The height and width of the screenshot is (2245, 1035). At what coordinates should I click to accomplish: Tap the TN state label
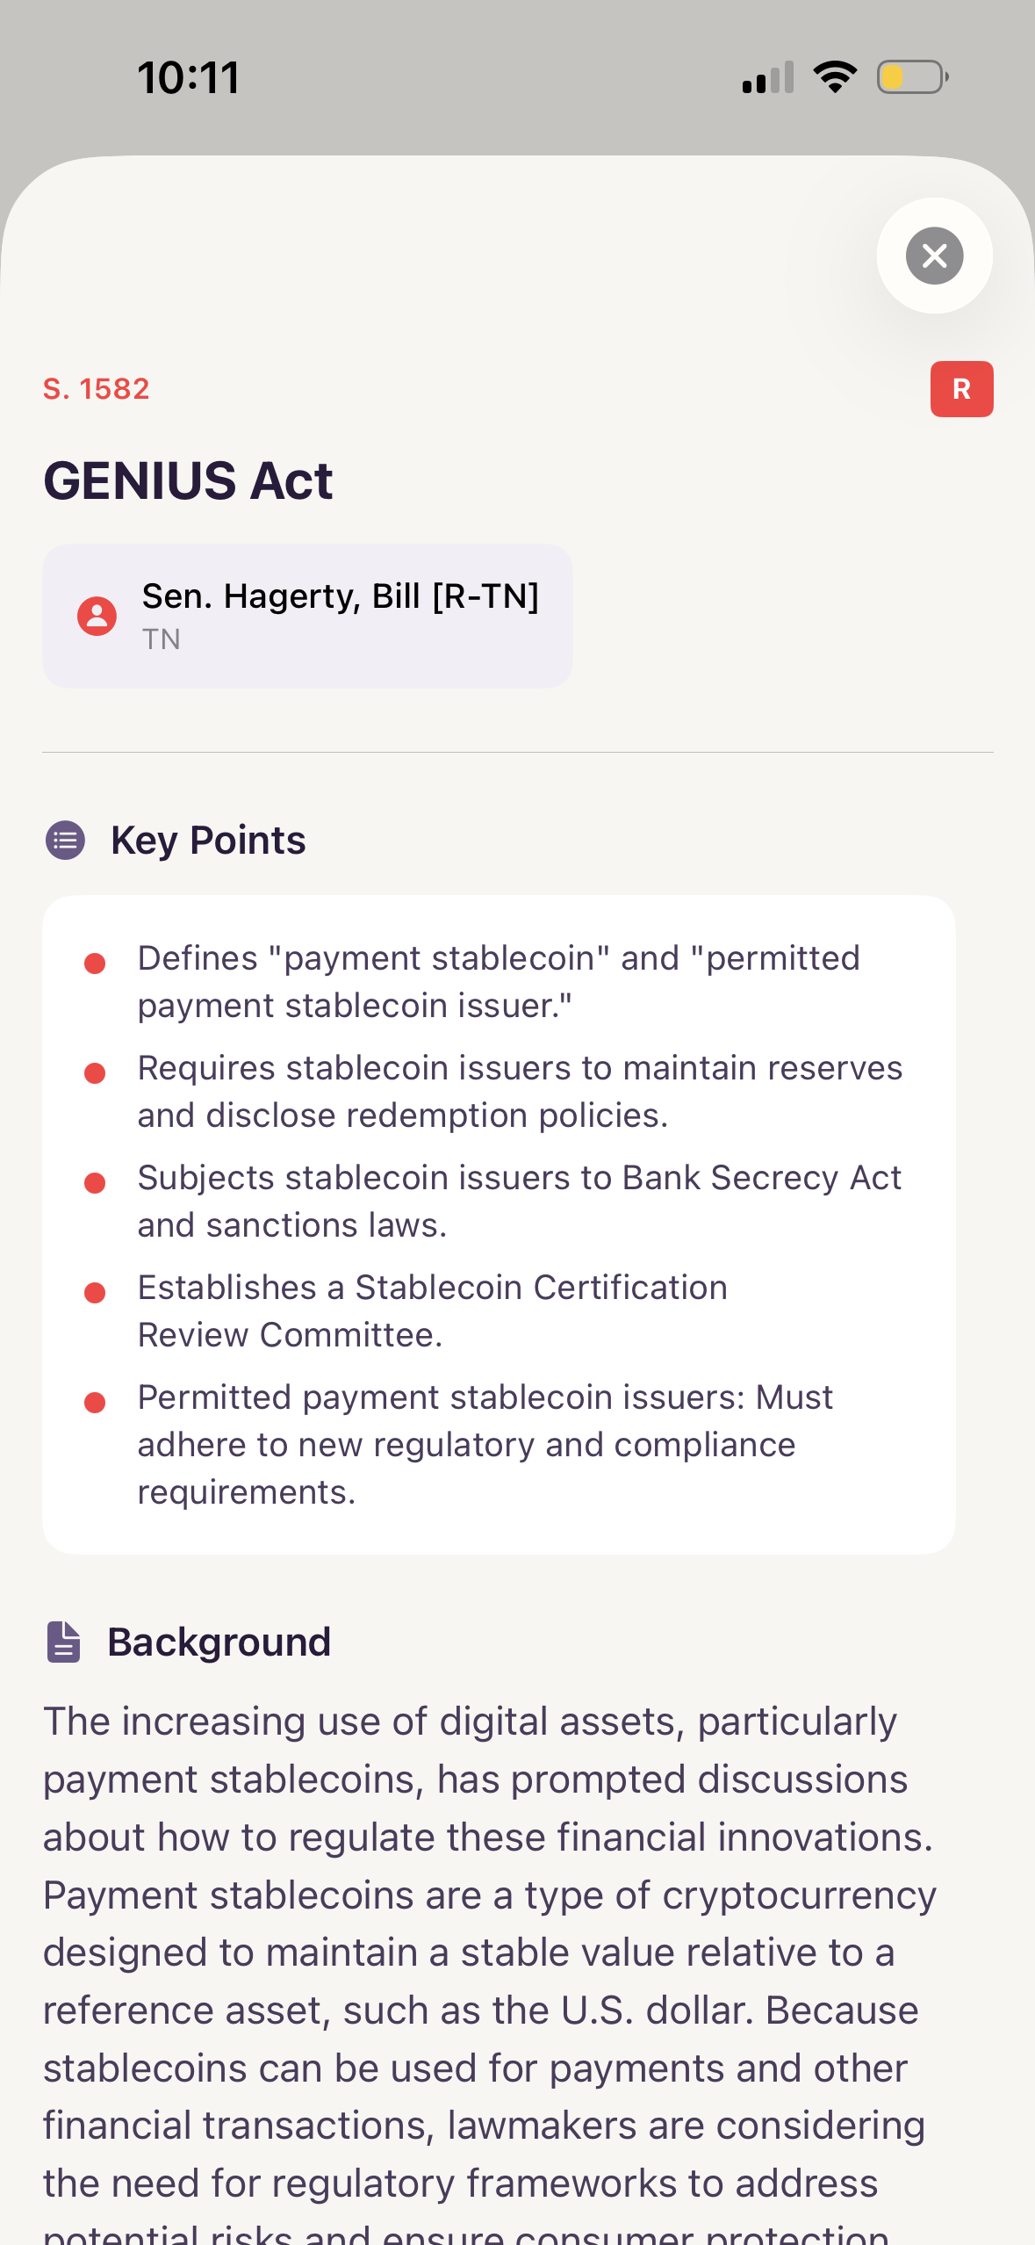point(162,640)
